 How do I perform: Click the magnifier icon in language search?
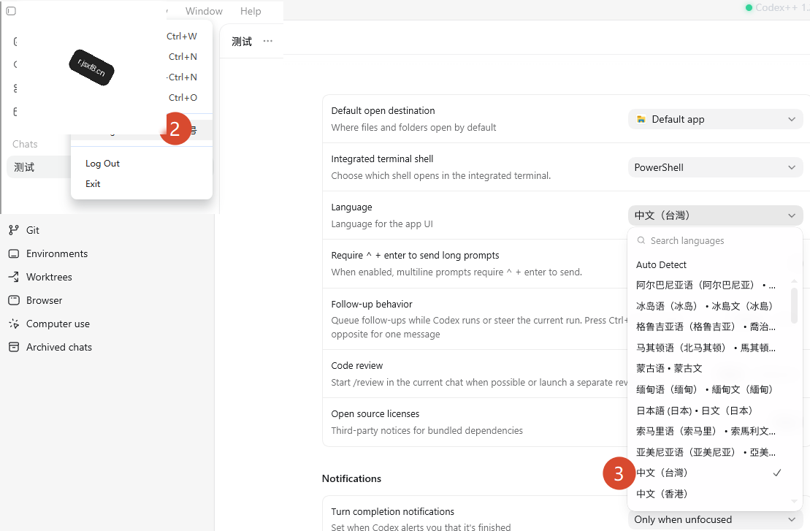(641, 241)
